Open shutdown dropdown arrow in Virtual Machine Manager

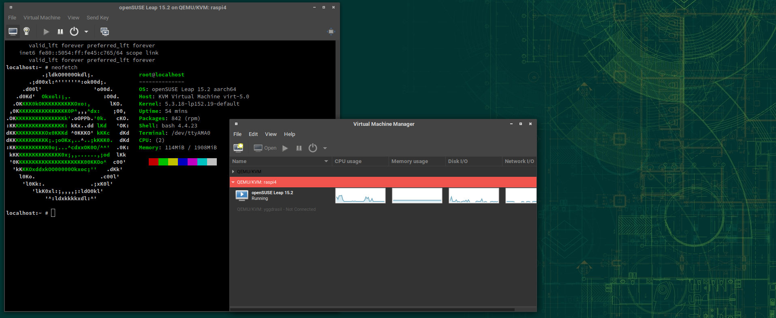(x=325, y=148)
